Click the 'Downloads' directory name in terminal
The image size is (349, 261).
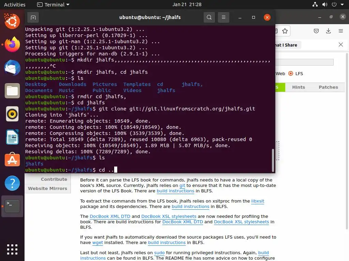pos(73,84)
